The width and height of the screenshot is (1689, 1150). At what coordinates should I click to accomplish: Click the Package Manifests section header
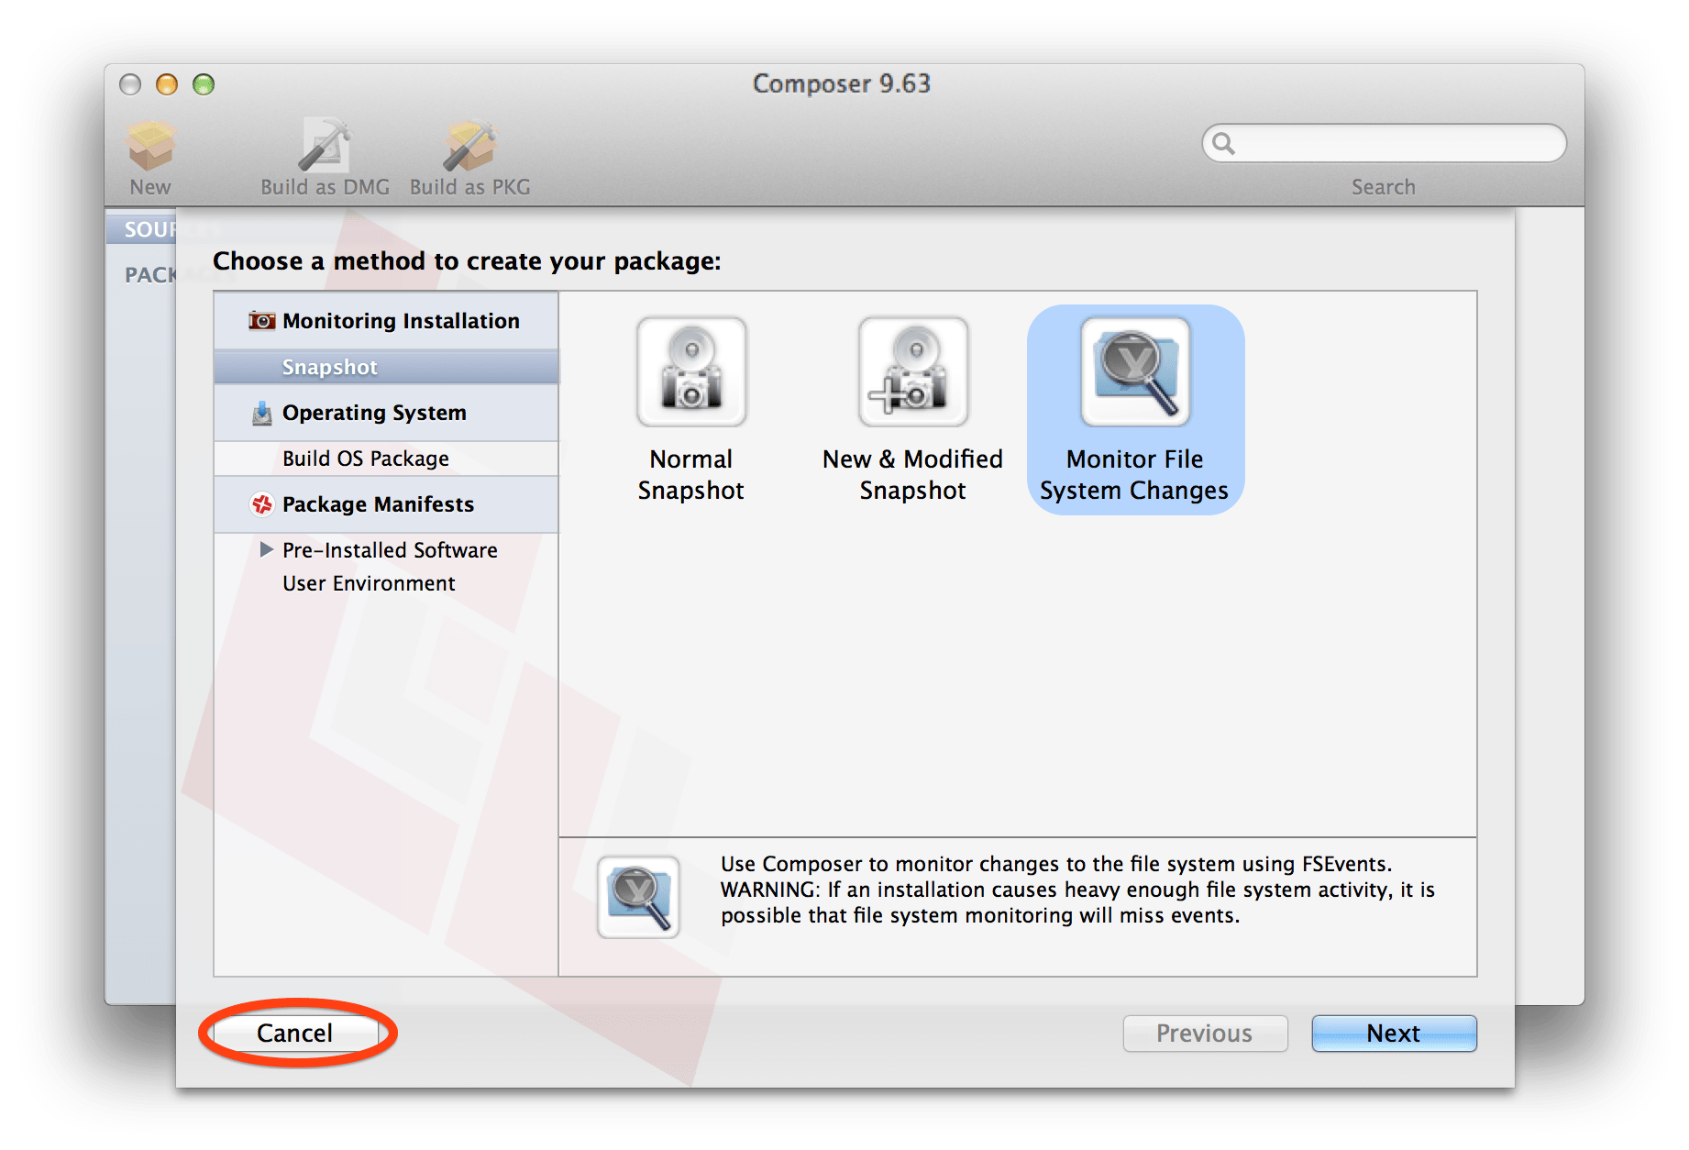(386, 504)
